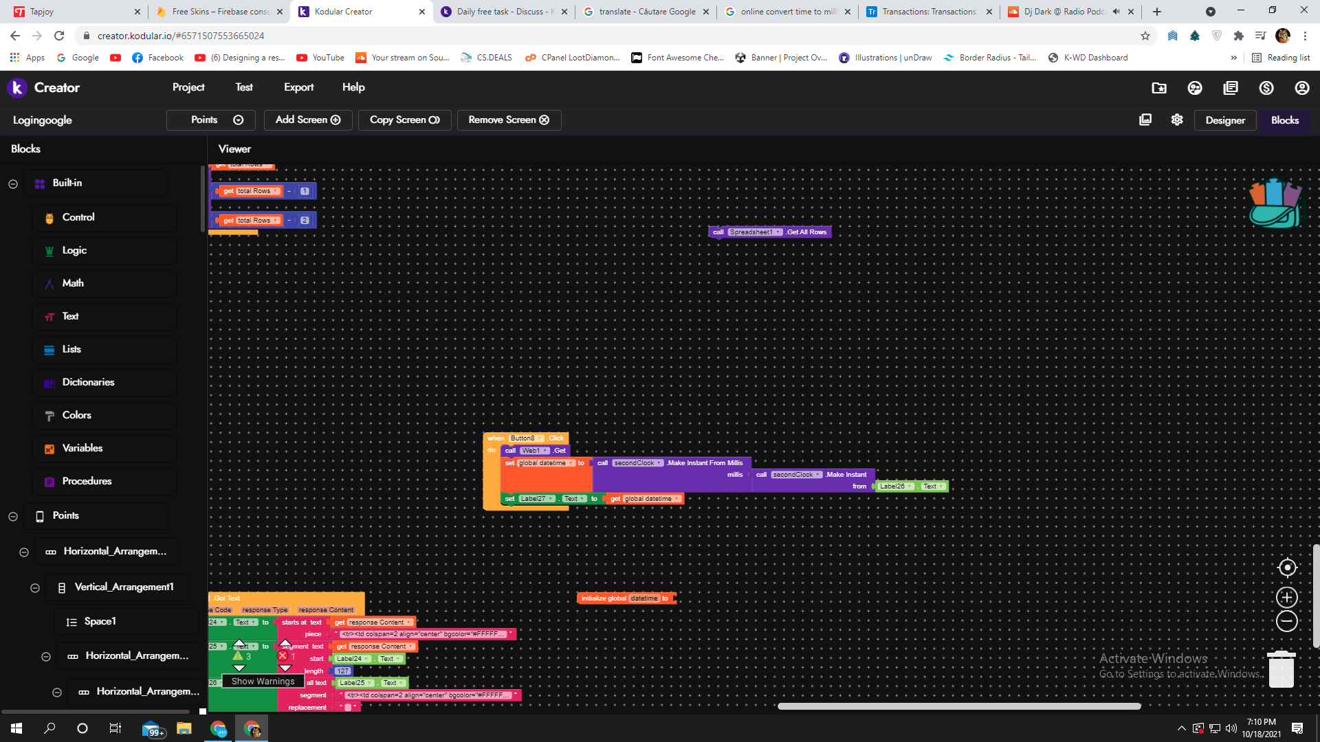1320x742 pixels.
Task: Collapse the Vertical_Arrangement1 tree node
Action: pyautogui.click(x=35, y=588)
